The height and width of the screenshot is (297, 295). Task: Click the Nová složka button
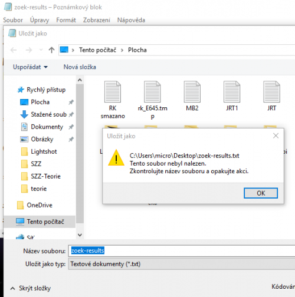[80, 67]
